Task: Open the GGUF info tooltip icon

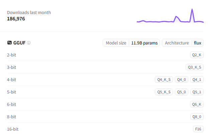Action: (x=29, y=43)
